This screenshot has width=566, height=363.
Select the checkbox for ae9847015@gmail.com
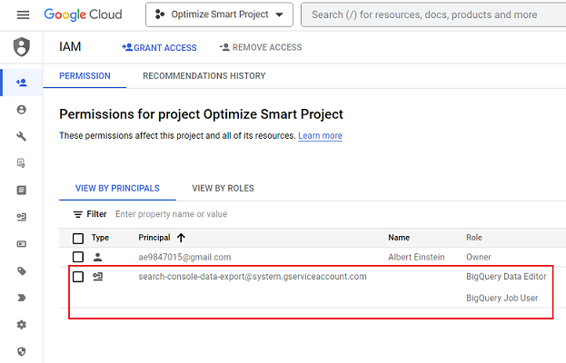pos(78,257)
